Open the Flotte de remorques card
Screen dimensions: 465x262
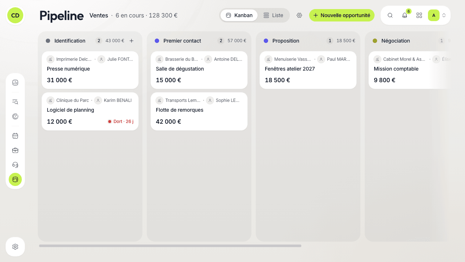(199, 111)
